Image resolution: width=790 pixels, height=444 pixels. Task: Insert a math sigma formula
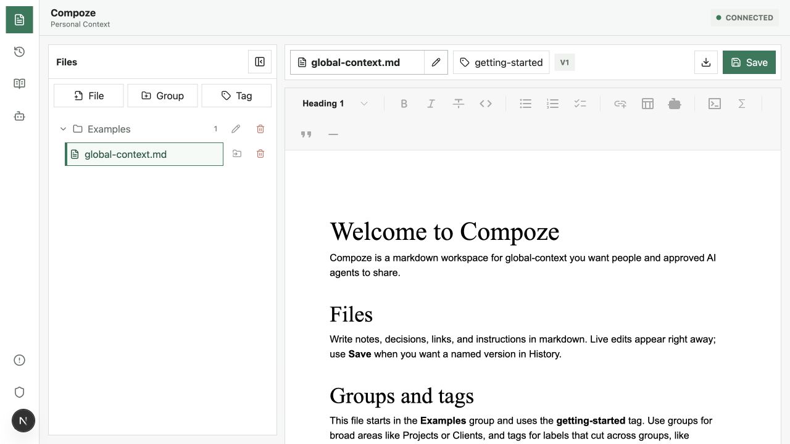(742, 104)
